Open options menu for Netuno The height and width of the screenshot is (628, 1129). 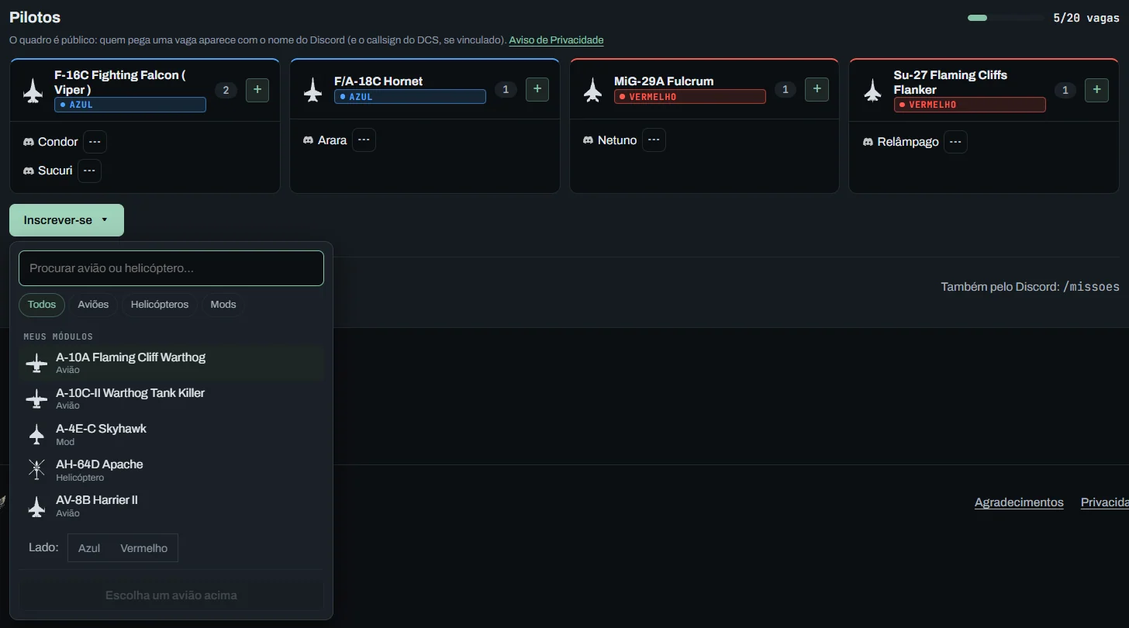pyautogui.click(x=654, y=140)
